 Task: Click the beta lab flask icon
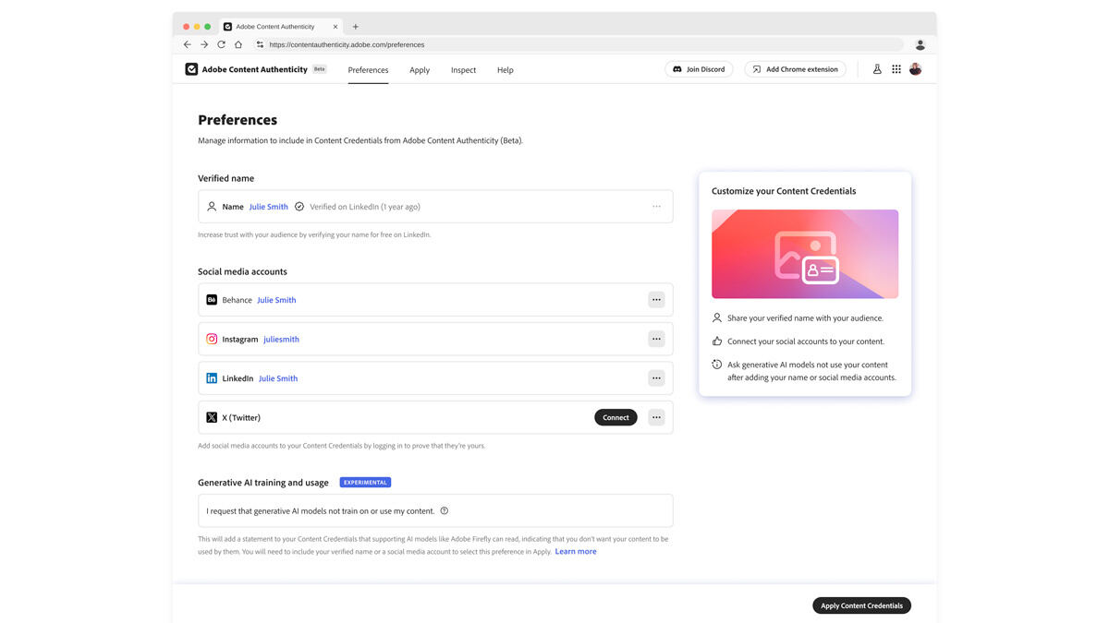click(876, 68)
